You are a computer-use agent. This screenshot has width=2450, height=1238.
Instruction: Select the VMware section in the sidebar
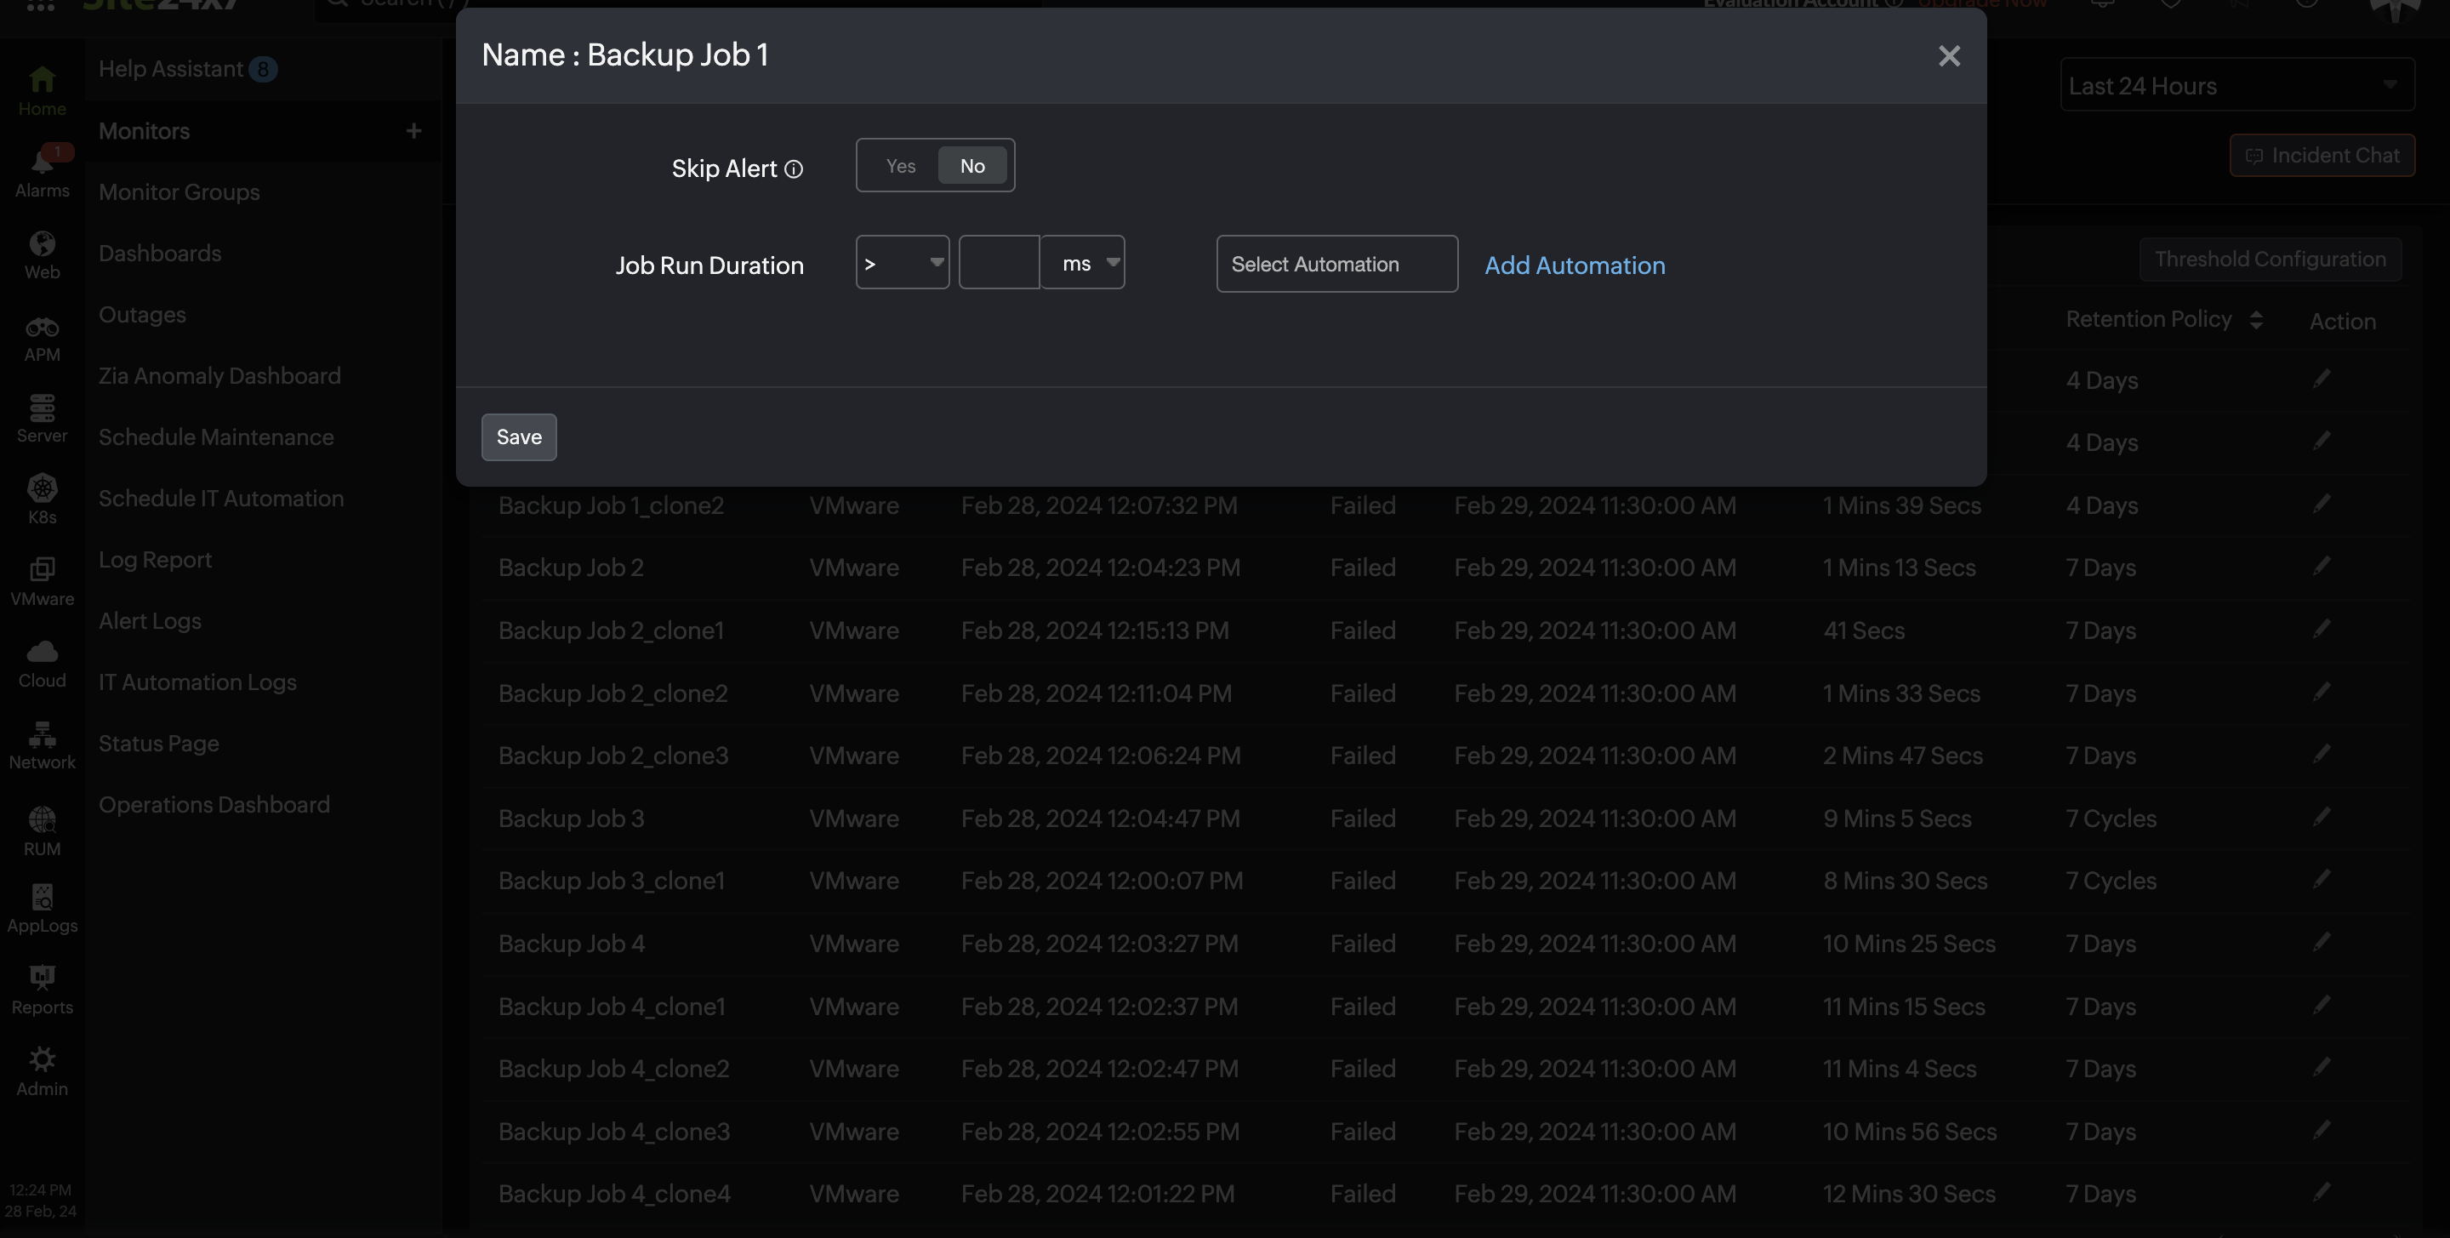(x=42, y=580)
